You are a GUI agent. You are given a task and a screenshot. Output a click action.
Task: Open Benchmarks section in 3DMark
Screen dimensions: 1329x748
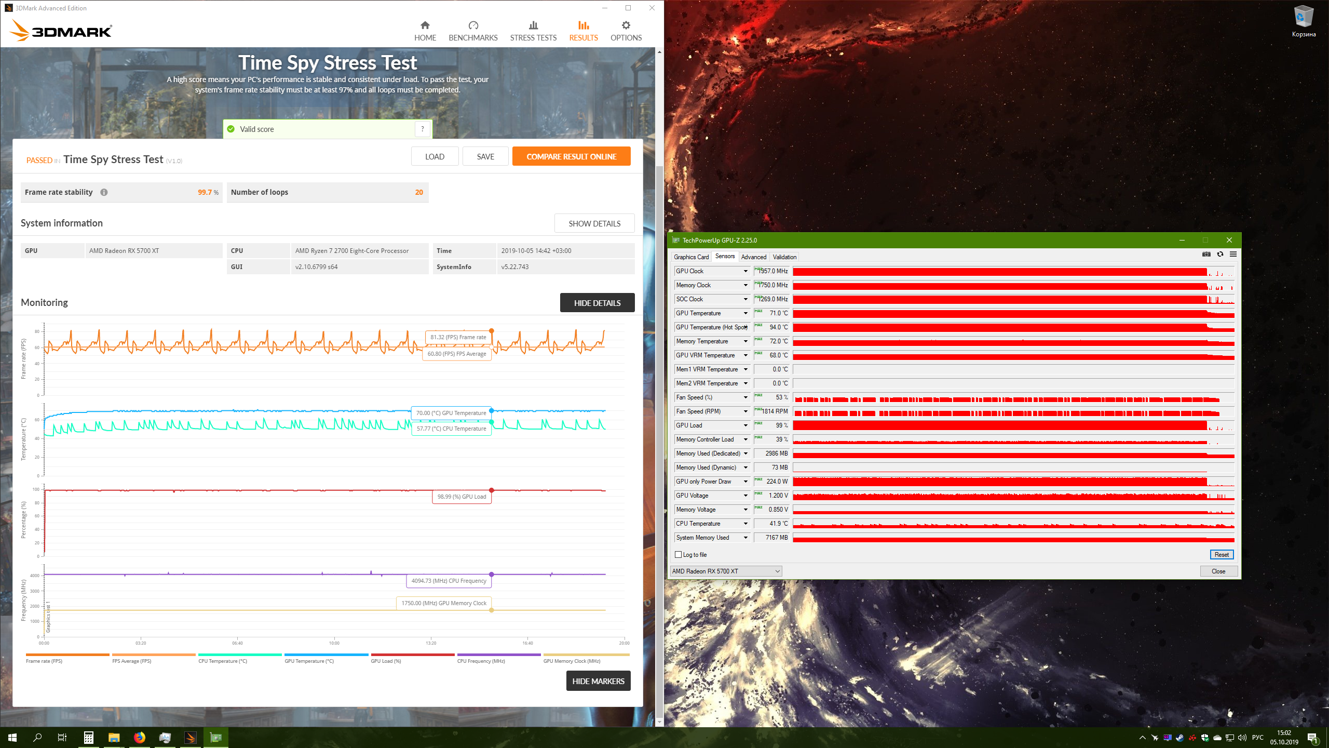pyautogui.click(x=473, y=31)
